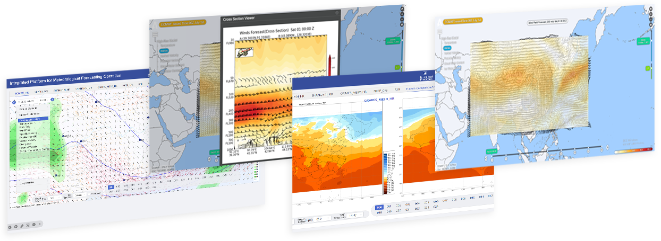Select Winds layer pill in cross-section map window
This screenshot has height=241, width=661.
click(164, 51)
